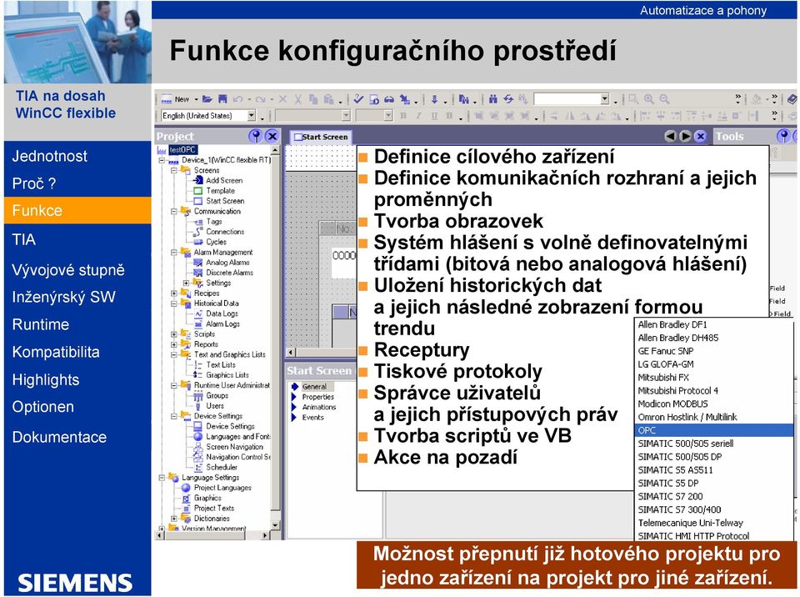Click project tree vertical scrollbar down arrow
Screen dimensions: 800x597
[275, 525]
